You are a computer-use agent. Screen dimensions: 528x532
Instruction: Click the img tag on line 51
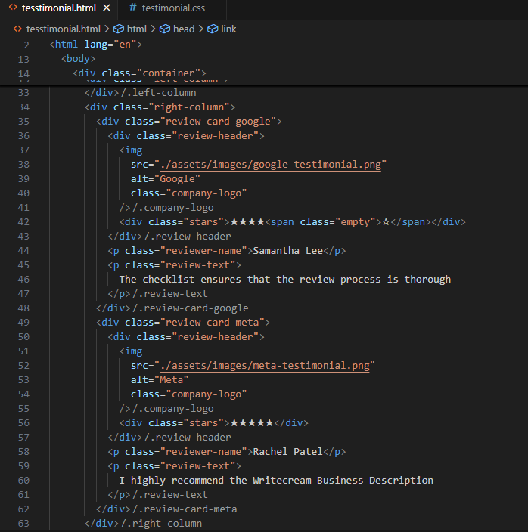131,351
